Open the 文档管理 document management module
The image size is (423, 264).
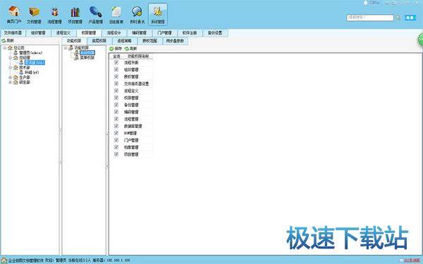click(34, 15)
